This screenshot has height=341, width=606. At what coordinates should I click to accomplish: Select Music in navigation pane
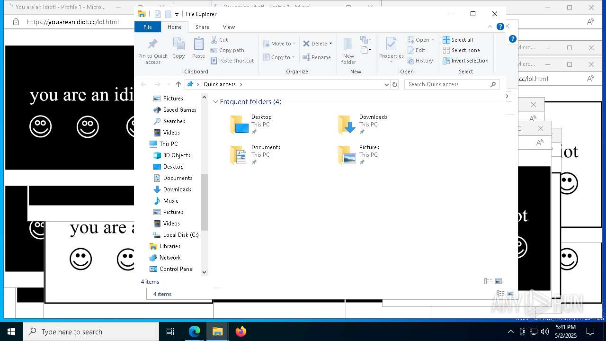[x=166, y=201]
